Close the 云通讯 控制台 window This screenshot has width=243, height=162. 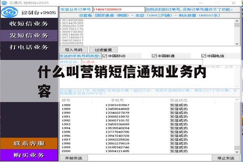[x=234, y=3]
